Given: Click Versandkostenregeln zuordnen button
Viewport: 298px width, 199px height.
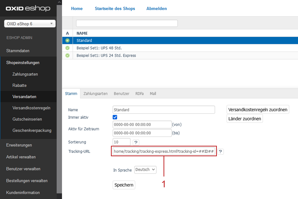Looking at the screenshot, I should click(258, 109).
